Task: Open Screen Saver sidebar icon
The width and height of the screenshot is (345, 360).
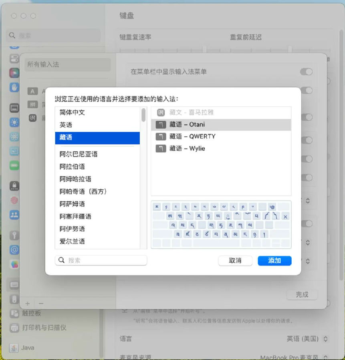Action: point(14,151)
